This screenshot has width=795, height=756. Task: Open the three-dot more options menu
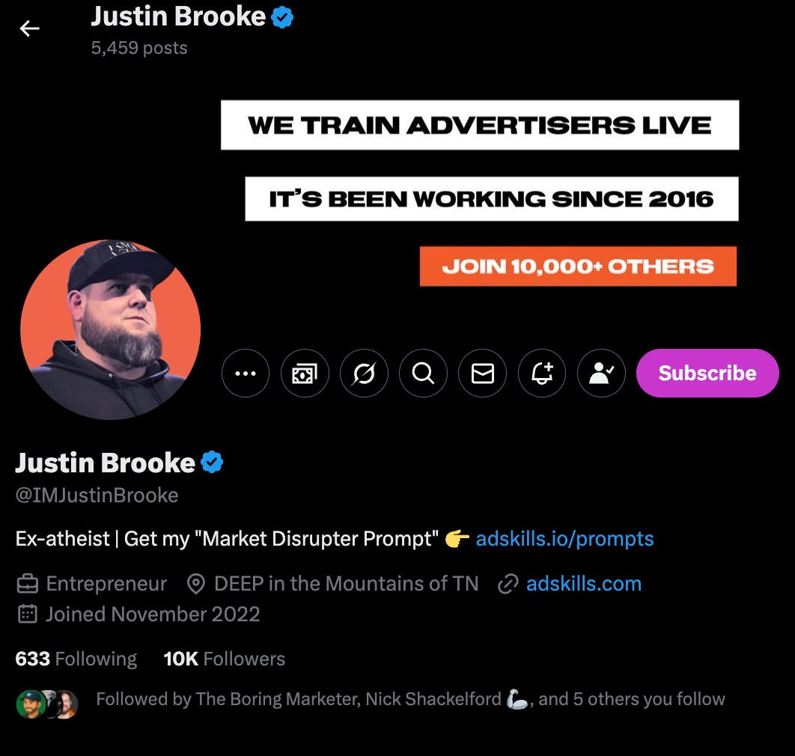(x=246, y=374)
